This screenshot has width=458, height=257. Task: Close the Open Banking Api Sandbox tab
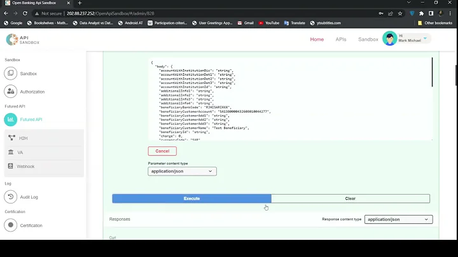(68, 3)
